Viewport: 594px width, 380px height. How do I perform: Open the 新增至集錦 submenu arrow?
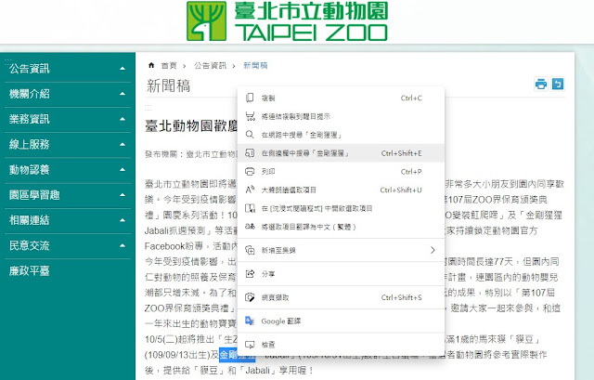pyautogui.click(x=433, y=250)
